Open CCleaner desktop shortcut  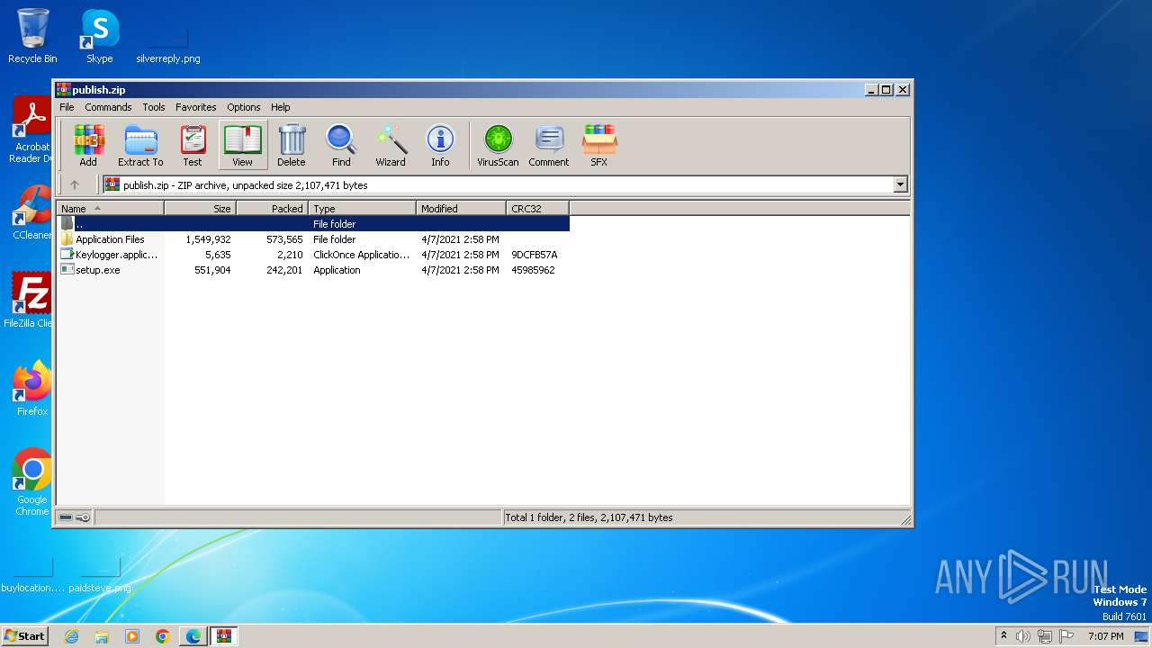(31, 213)
